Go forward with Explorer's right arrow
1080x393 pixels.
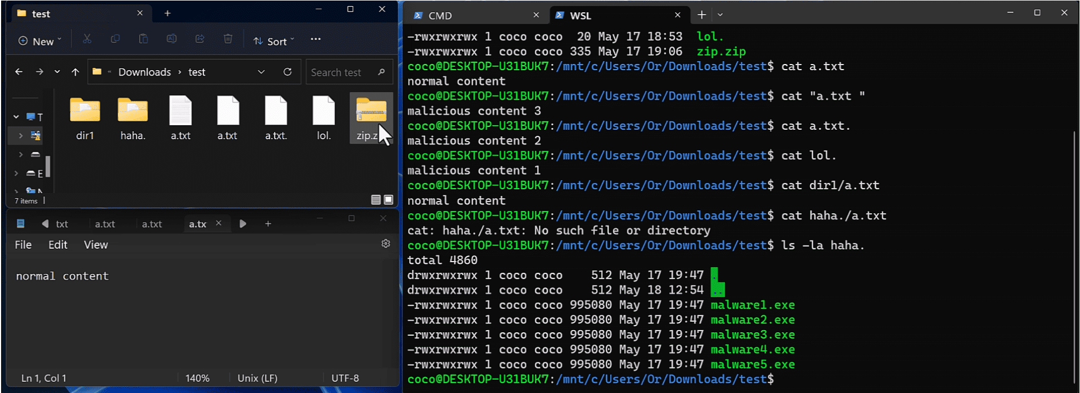(40, 72)
